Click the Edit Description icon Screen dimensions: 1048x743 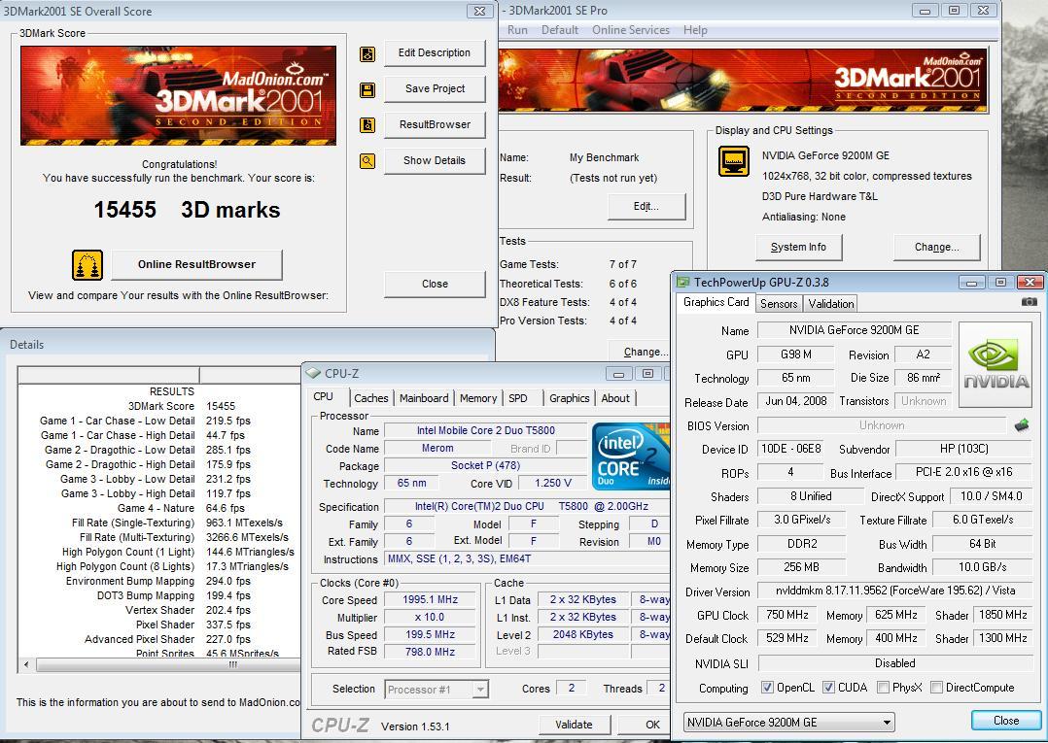click(367, 54)
